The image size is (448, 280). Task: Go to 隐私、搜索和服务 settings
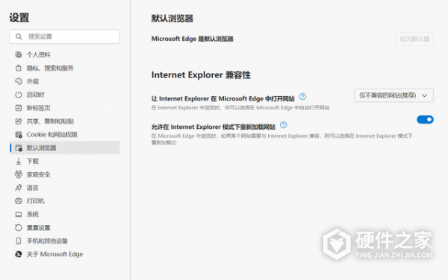click(64, 68)
